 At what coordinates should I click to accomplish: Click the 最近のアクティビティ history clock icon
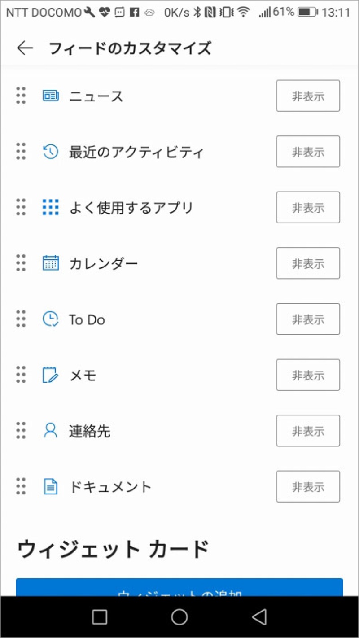coord(51,152)
